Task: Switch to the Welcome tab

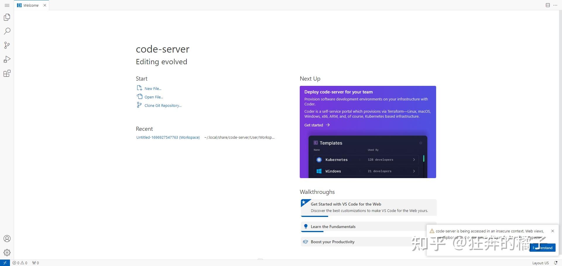Action: [x=30, y=5]
